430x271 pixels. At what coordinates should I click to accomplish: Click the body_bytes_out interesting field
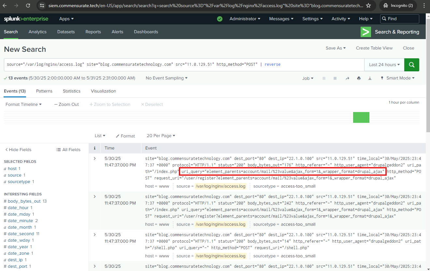coord(24,201)
